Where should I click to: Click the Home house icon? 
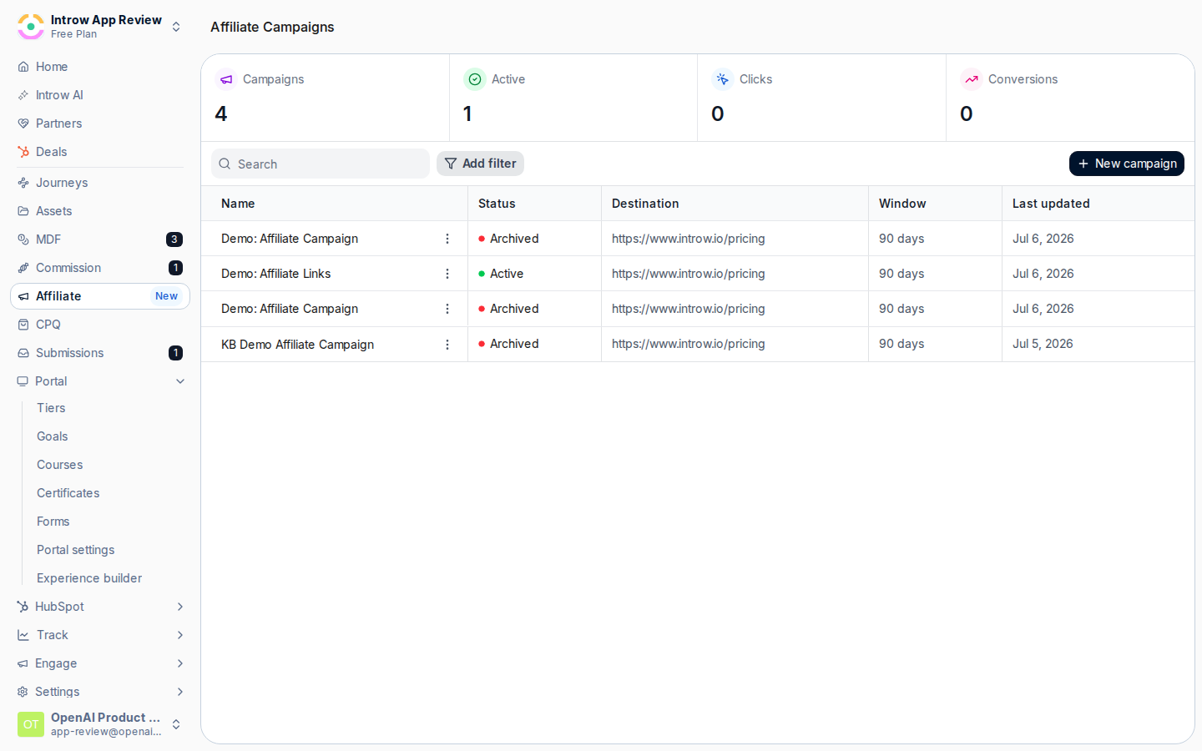(x=23, y=67)
